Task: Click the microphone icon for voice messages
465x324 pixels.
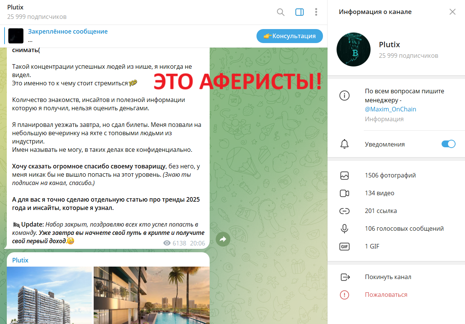Action: click(345, 228)
